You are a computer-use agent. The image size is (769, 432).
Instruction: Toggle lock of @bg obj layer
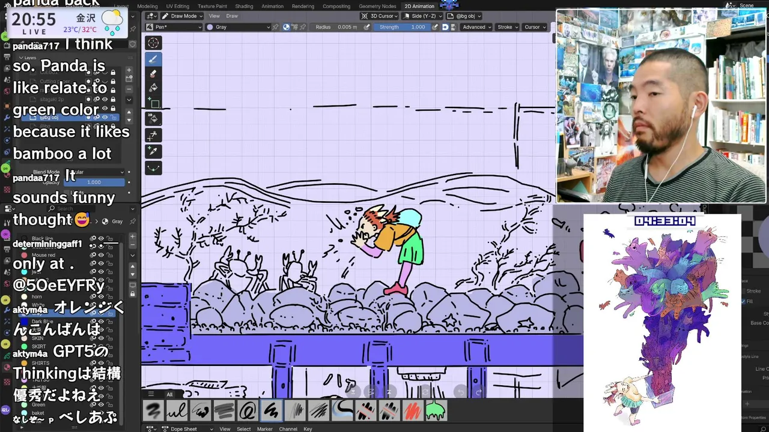112,117
